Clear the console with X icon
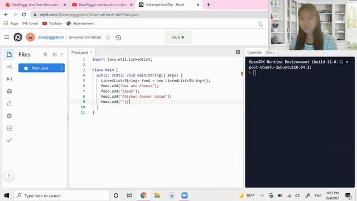The image size is (357, 201). pos(347,62)
